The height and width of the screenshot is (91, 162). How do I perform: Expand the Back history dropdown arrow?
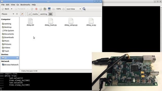tap(12, 9)
